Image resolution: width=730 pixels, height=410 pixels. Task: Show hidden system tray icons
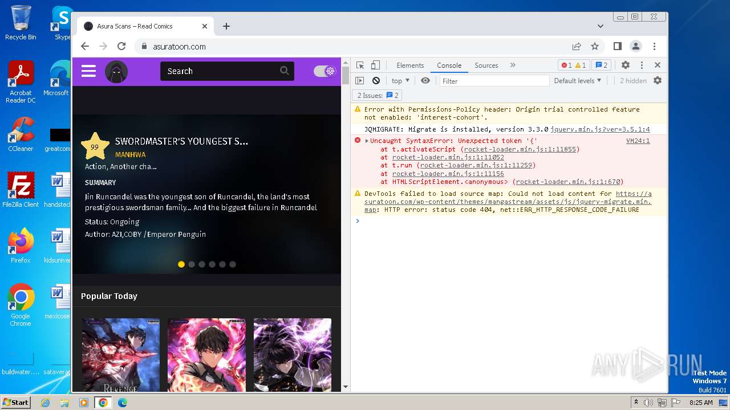pos(636,403)
